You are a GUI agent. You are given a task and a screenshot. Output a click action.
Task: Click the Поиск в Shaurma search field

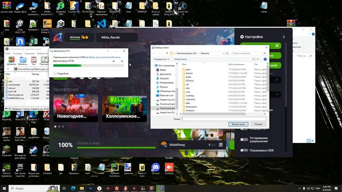[248, 53]
